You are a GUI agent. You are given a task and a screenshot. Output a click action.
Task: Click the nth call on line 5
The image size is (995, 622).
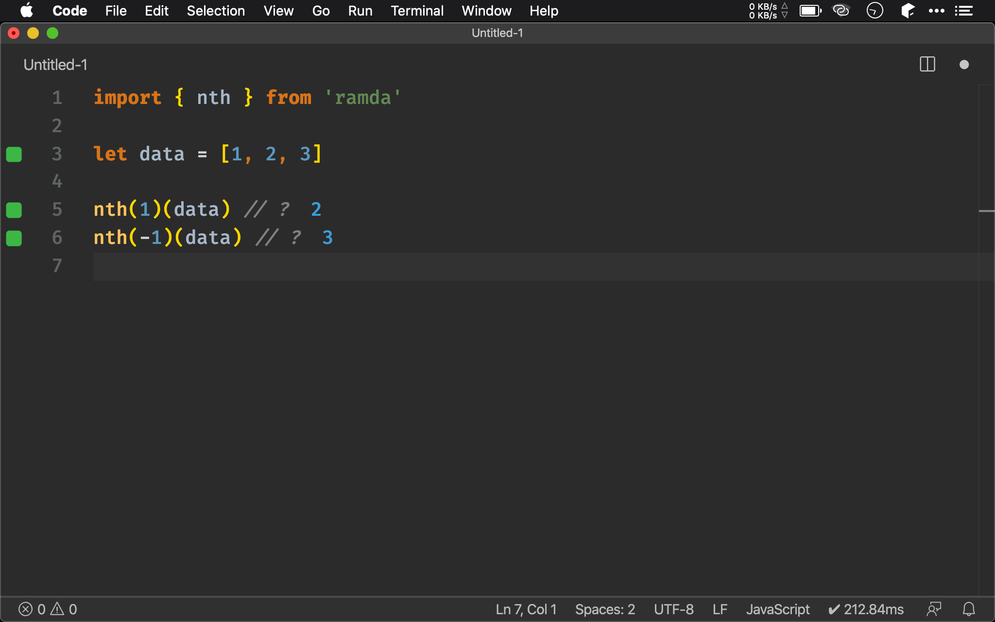[110, 210]
